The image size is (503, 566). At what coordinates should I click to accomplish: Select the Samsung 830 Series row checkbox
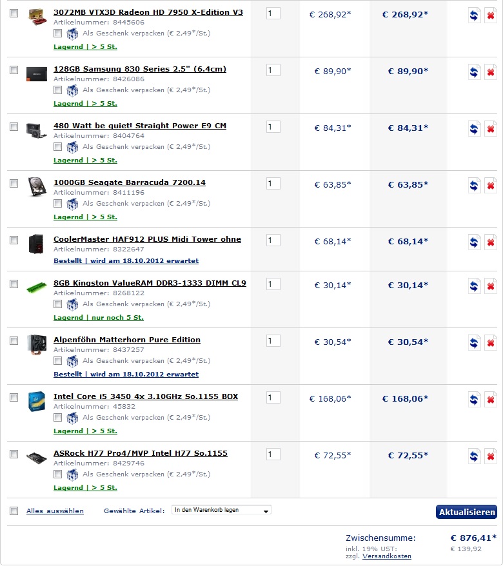pyautogui.click(x=14, y=70)
